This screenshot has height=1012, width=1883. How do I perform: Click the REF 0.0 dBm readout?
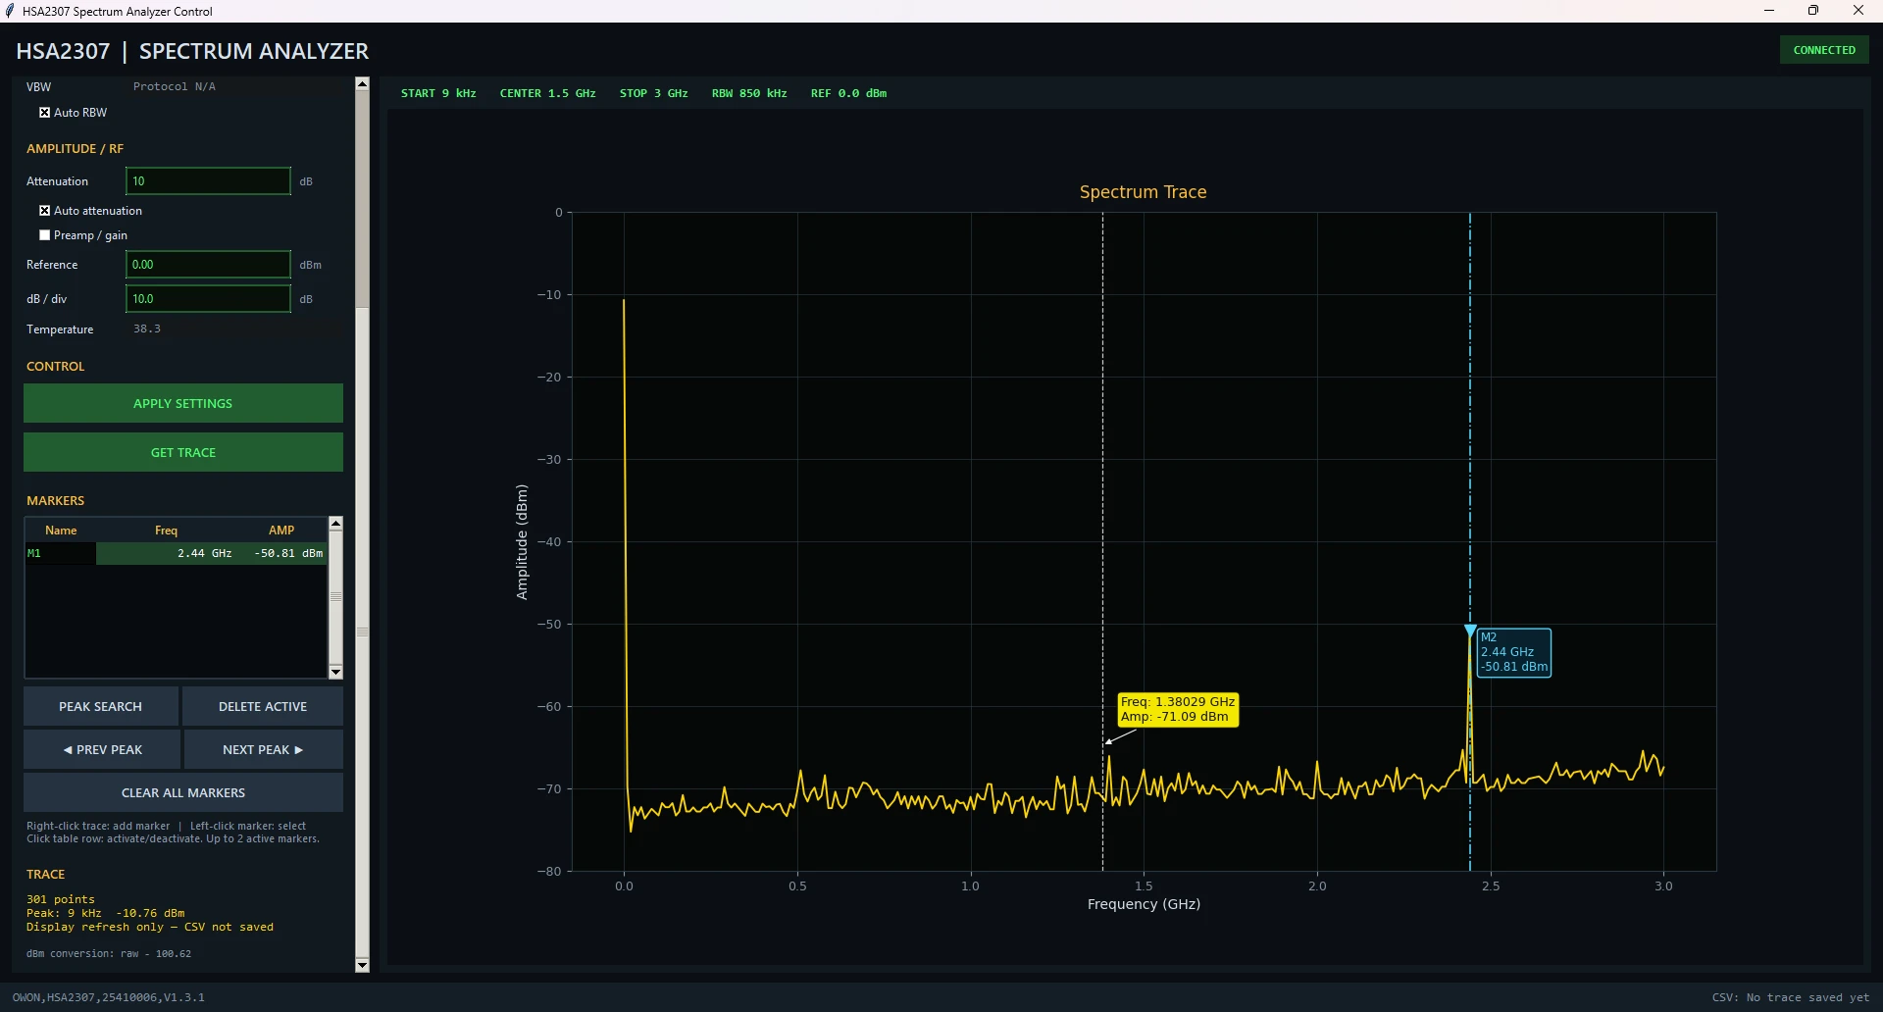[848, 93]
